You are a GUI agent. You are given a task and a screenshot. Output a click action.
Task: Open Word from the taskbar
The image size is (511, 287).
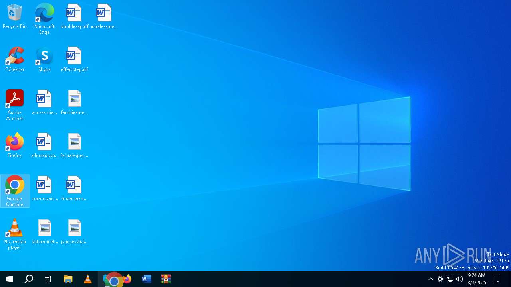147,279
